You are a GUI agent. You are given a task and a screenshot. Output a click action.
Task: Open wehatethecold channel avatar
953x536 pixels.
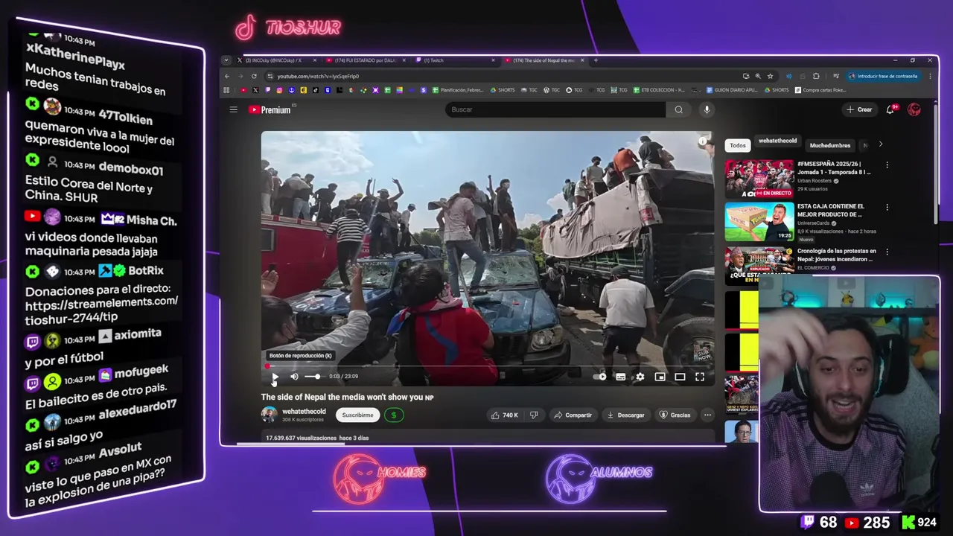[269, 415]
